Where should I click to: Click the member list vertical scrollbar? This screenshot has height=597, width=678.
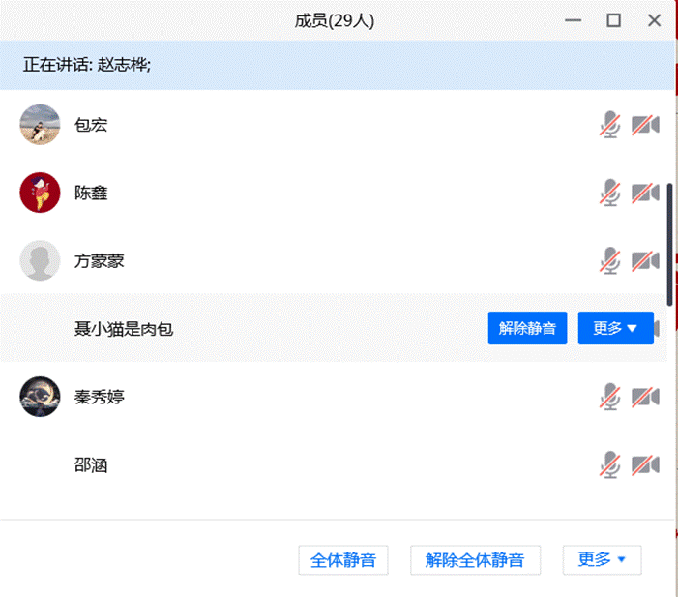tap(670, 242)
